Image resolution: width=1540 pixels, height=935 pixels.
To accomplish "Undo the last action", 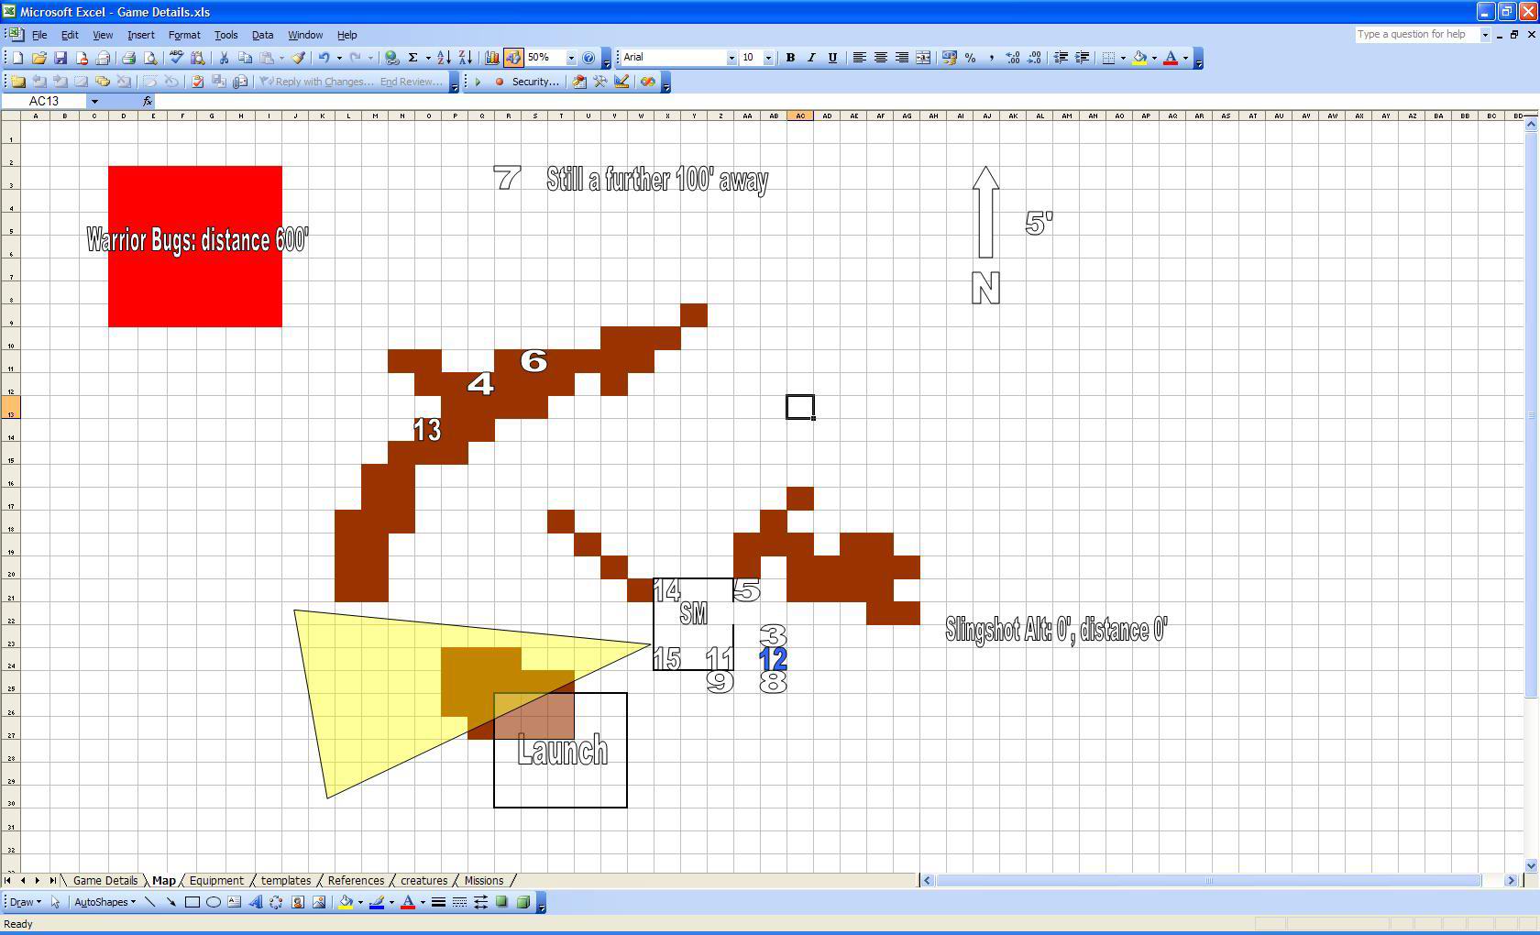I will click(324, 58).
